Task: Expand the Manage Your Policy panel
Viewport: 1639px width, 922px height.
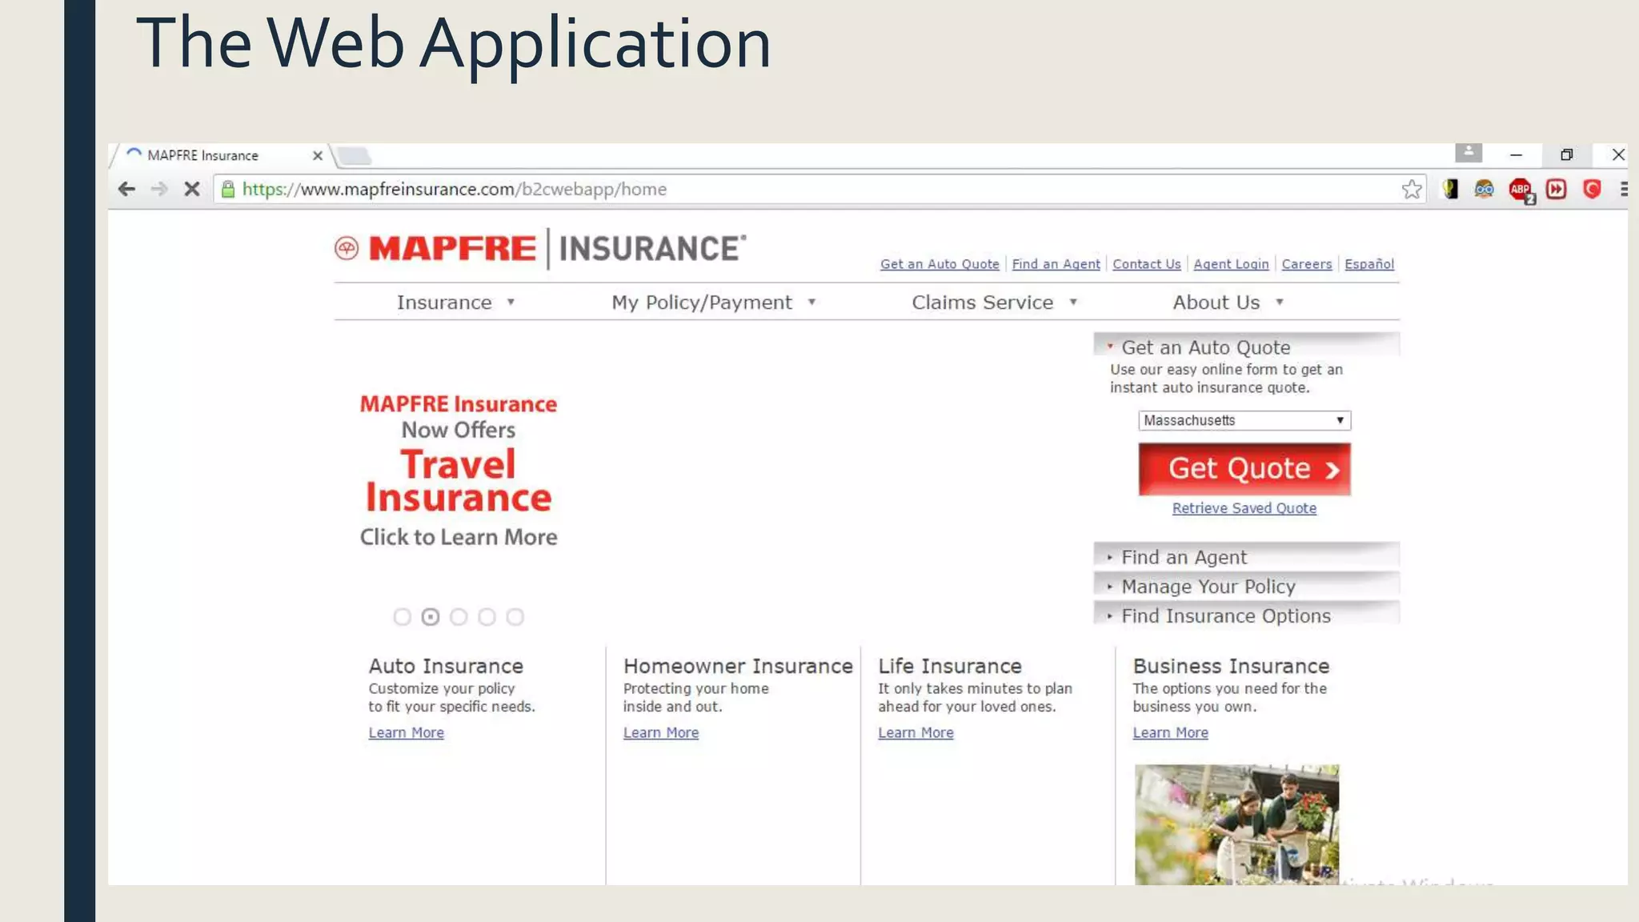Action: [x=1246, y=586]
